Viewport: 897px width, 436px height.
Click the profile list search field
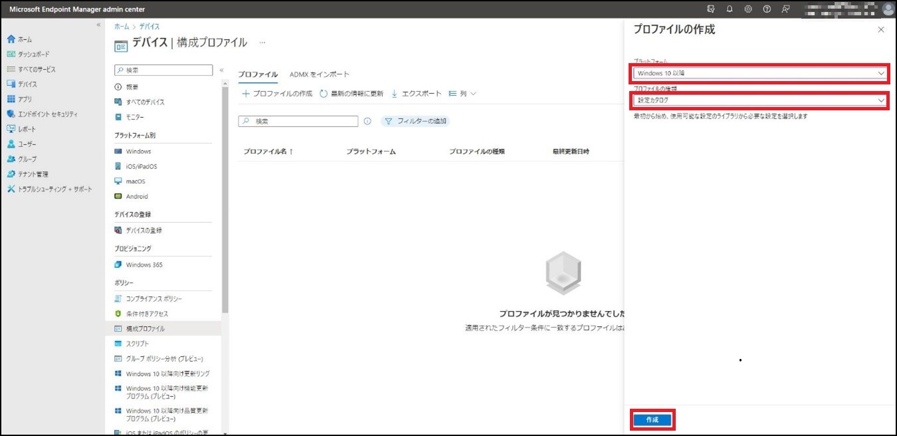pos(298,122)
